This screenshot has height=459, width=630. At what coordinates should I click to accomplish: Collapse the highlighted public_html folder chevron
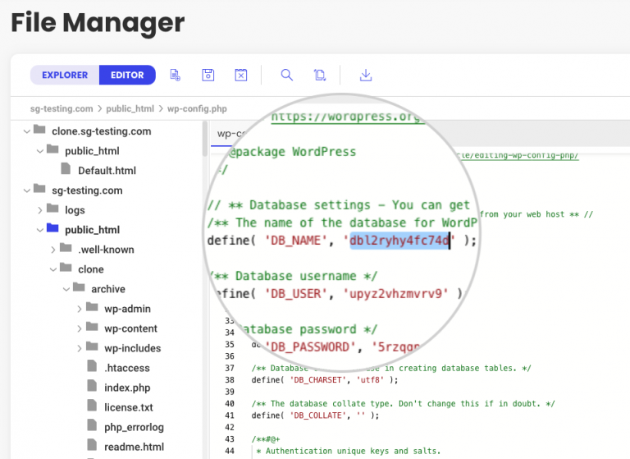pyautogui.click(x=39, y=230)
